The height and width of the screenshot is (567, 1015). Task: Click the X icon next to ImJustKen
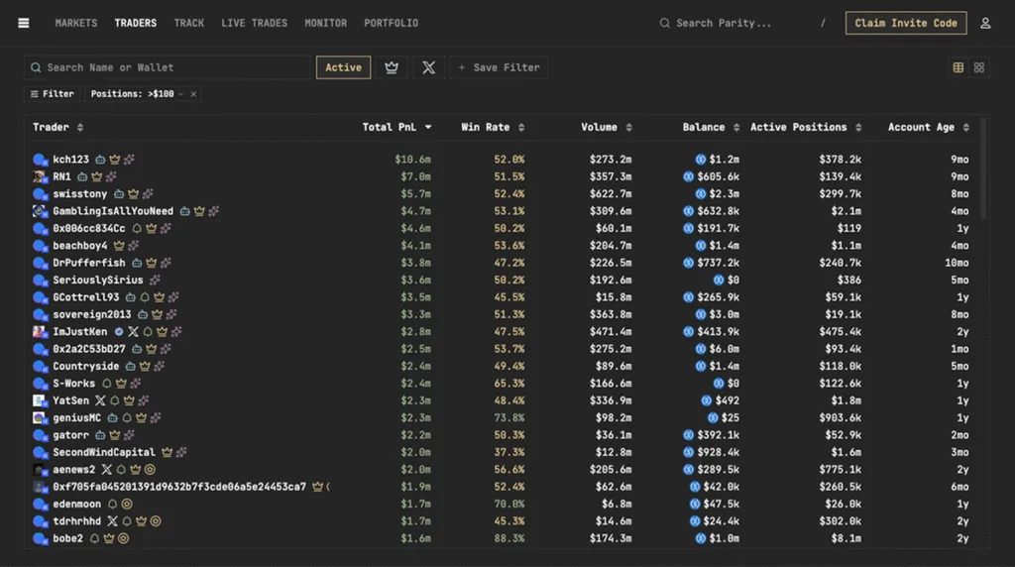pyautogui.click(x=133, y=332)
